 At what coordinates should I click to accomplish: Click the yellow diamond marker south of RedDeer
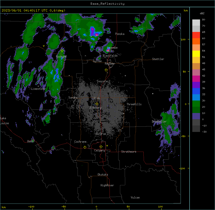pyautogui.click(x=106, y=70)
